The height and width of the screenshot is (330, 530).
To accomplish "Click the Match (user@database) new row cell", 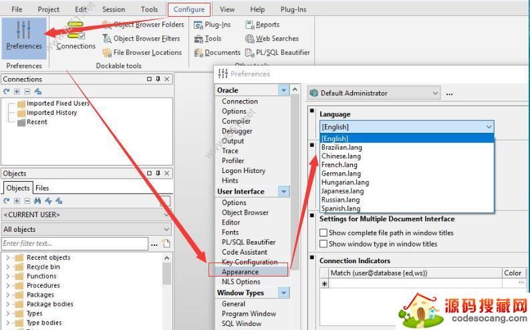I will pyautogui.click(x=415, y=284).
